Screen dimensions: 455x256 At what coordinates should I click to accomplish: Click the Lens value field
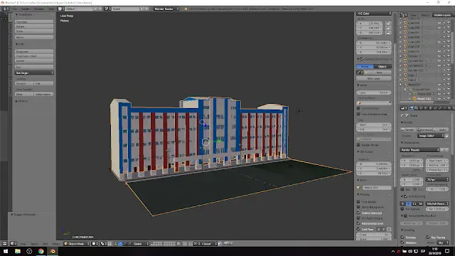pos(374,92)
